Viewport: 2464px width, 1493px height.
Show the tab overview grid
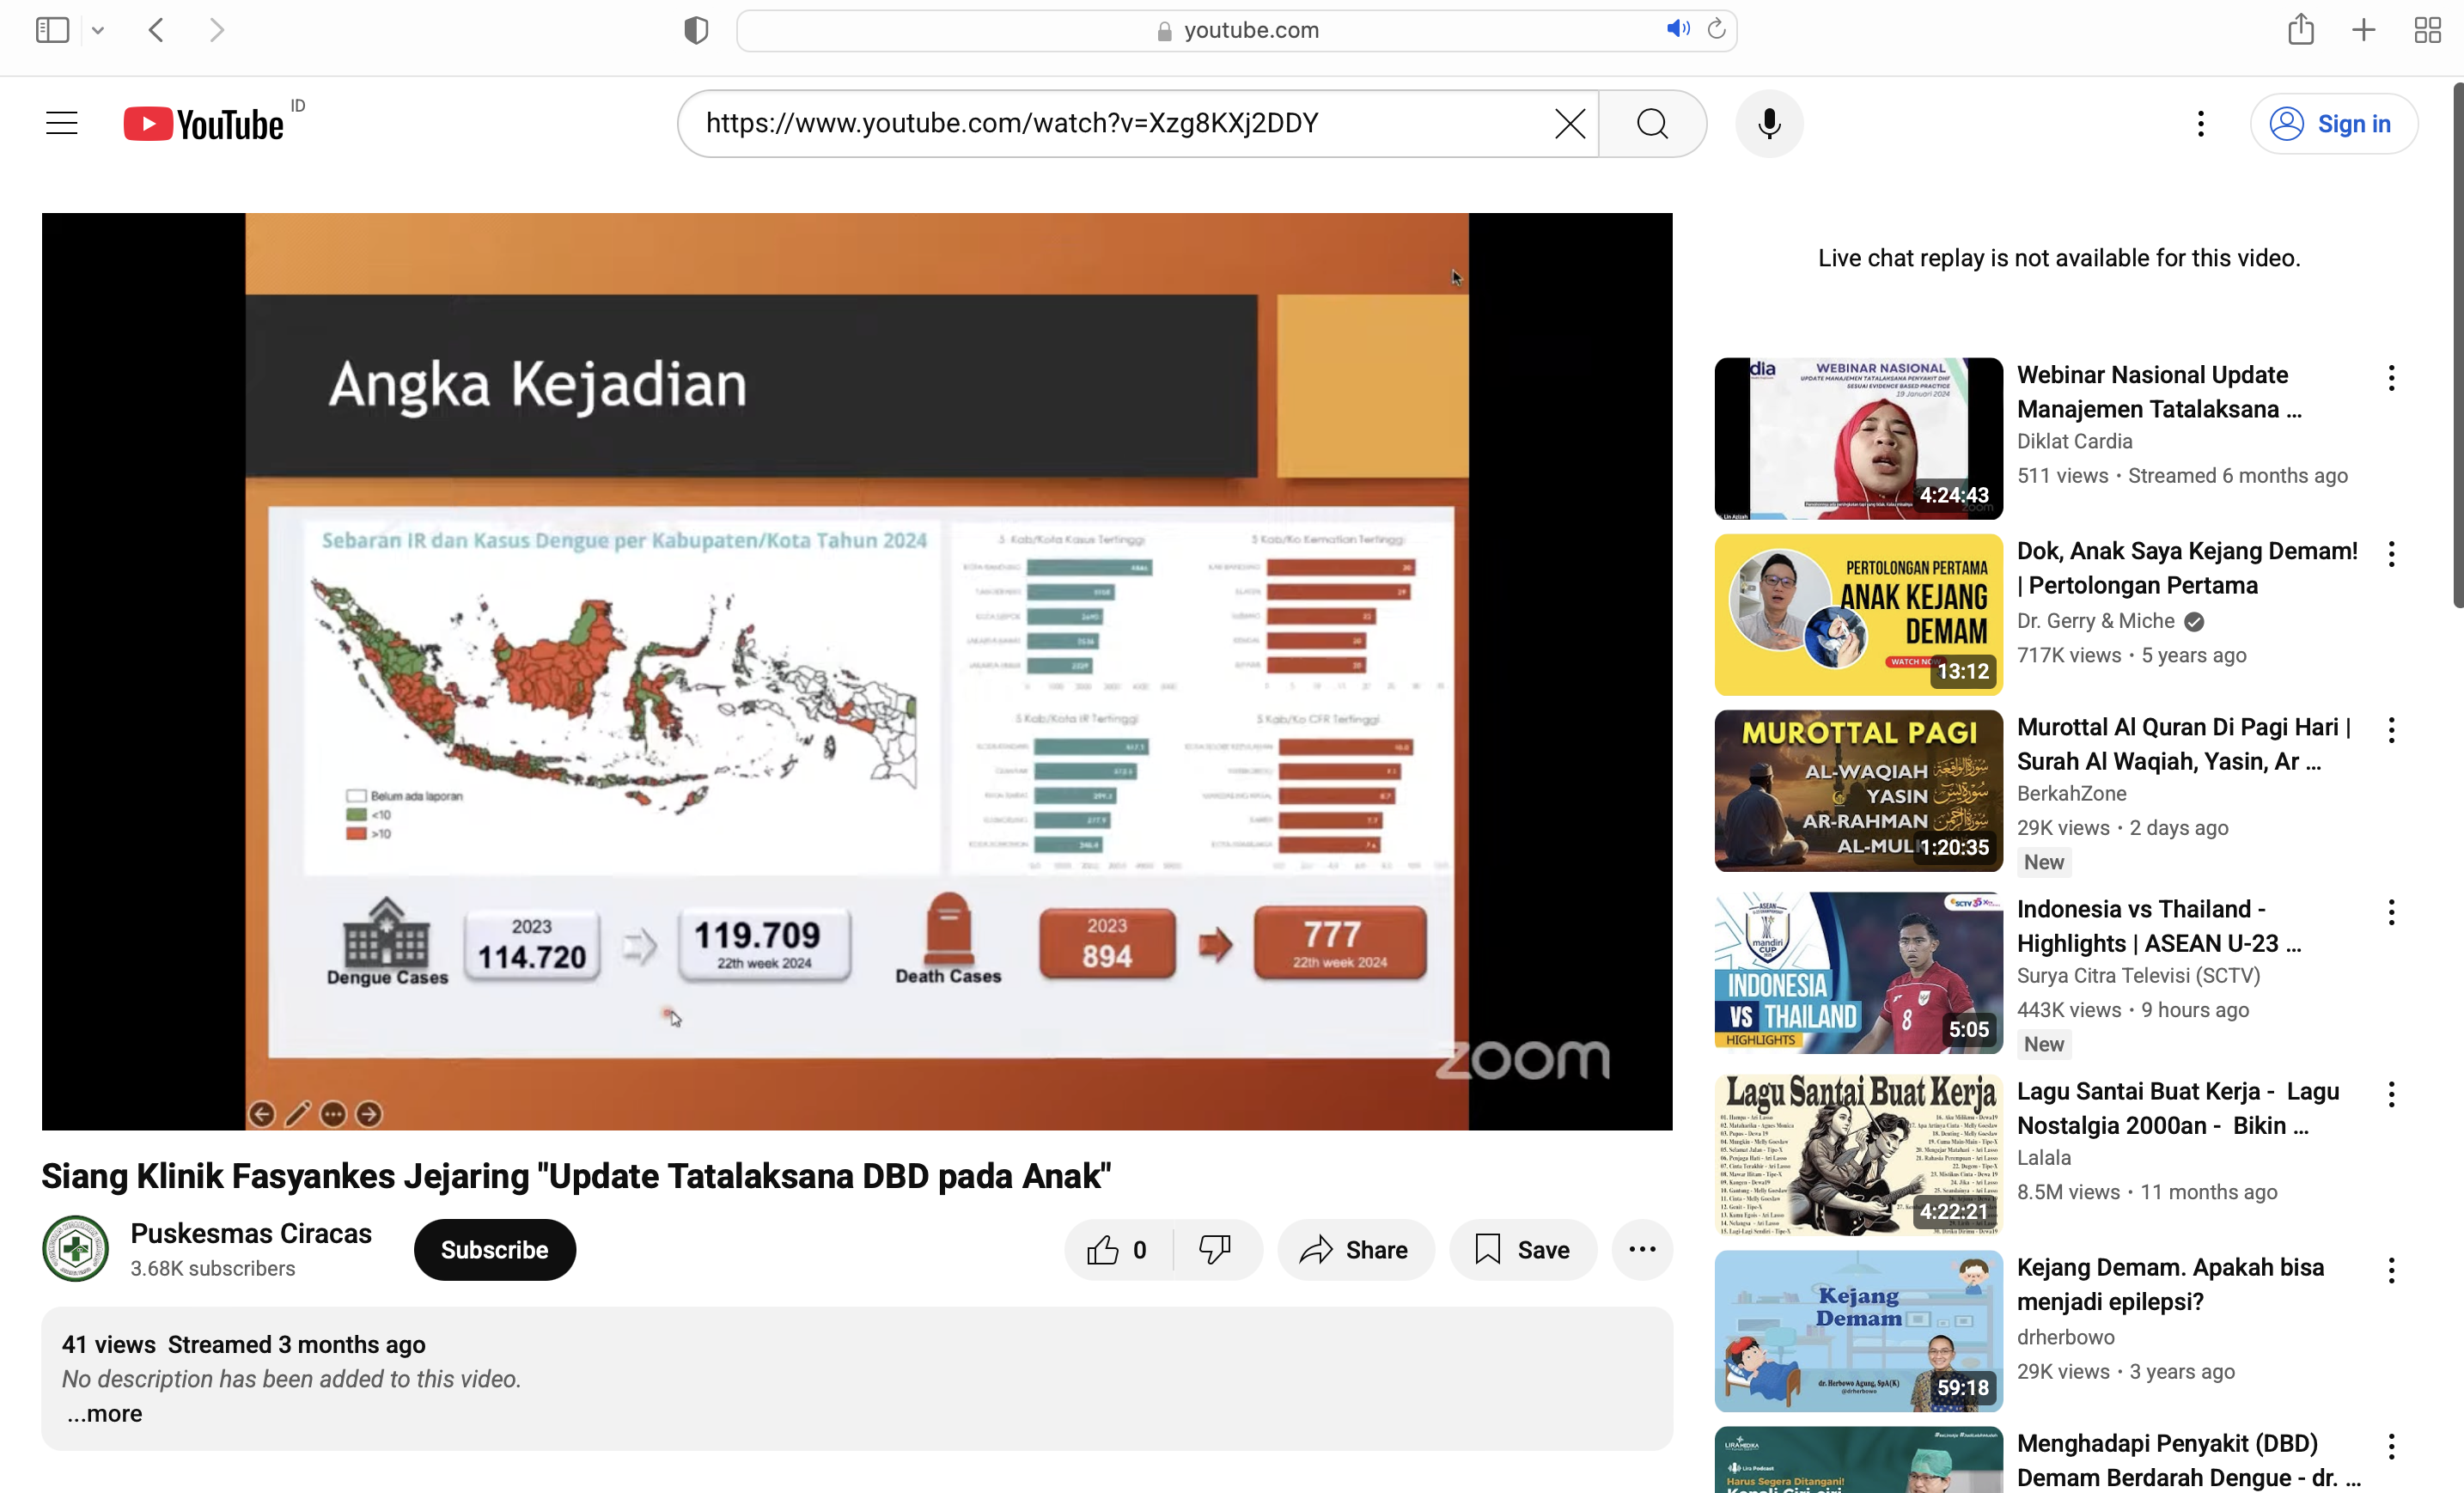tap(2427, 30)
